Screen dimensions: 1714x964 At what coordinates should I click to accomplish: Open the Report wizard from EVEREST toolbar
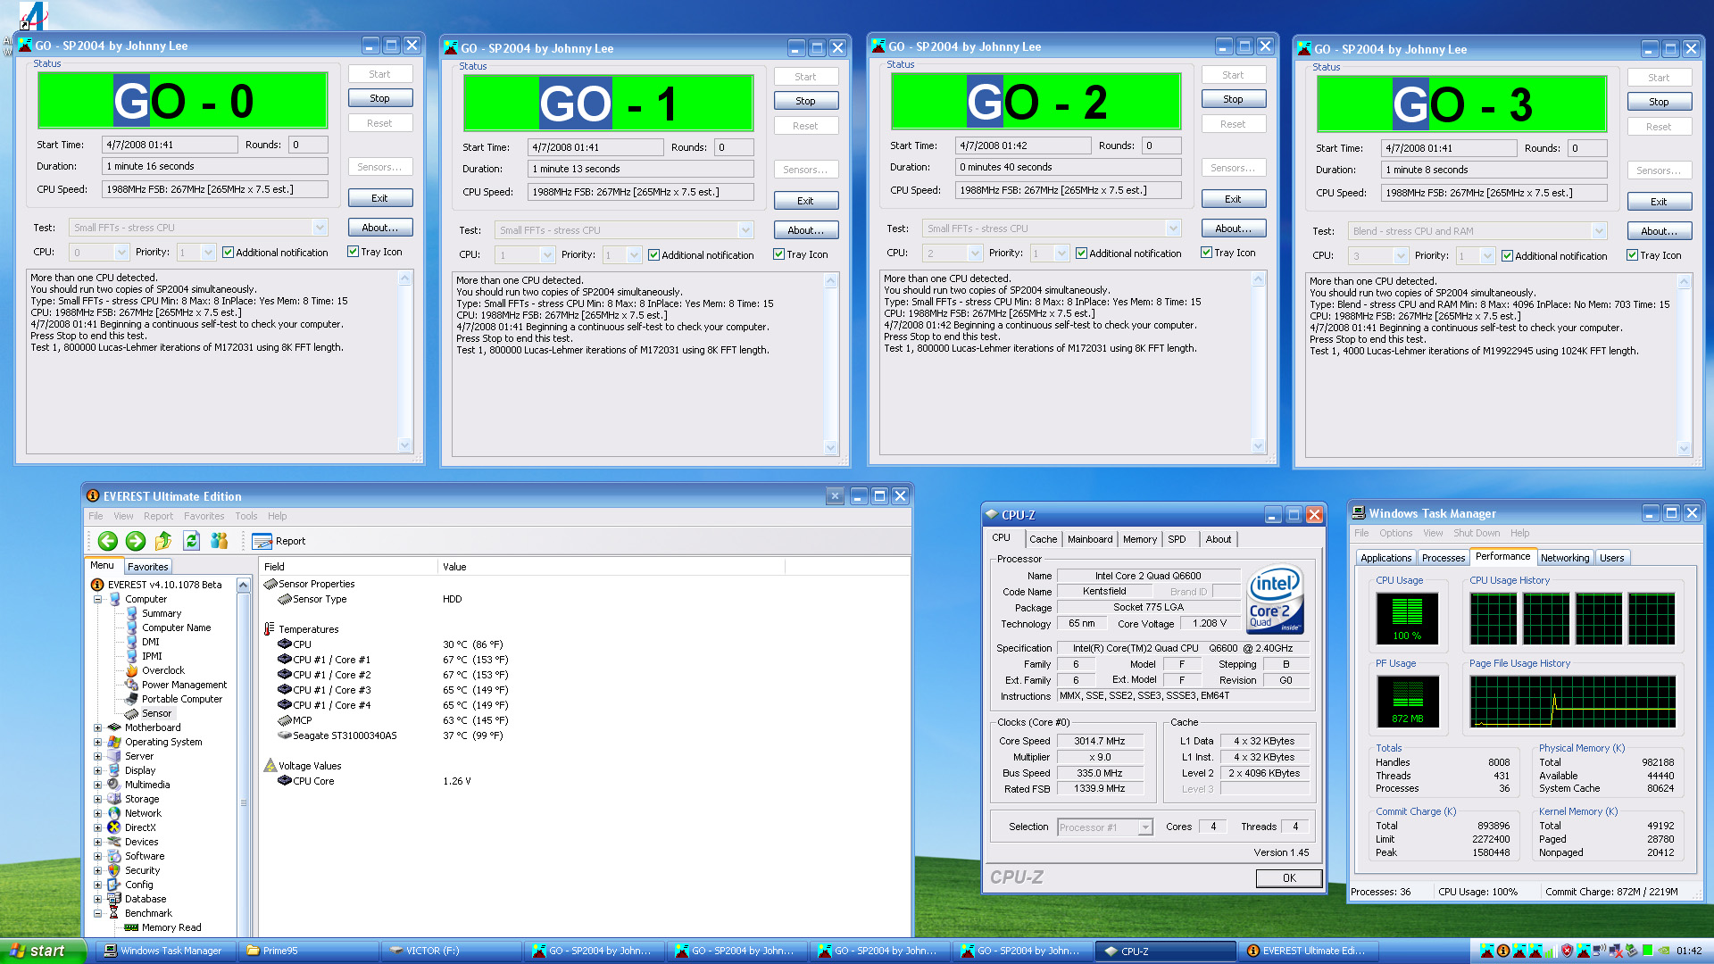coord(279,541)
